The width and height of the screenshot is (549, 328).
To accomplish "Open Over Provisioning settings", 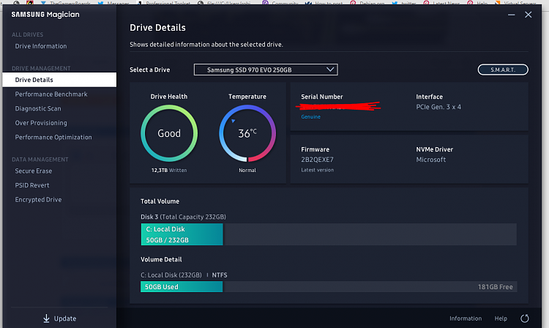I will [x=41, y=123].
